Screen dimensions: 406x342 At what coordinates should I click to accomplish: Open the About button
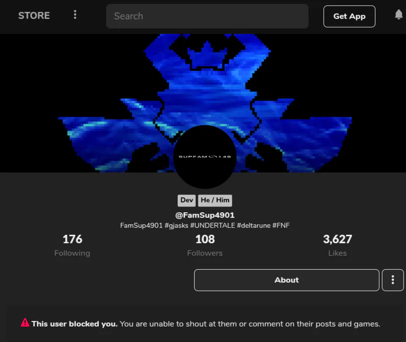287,280
